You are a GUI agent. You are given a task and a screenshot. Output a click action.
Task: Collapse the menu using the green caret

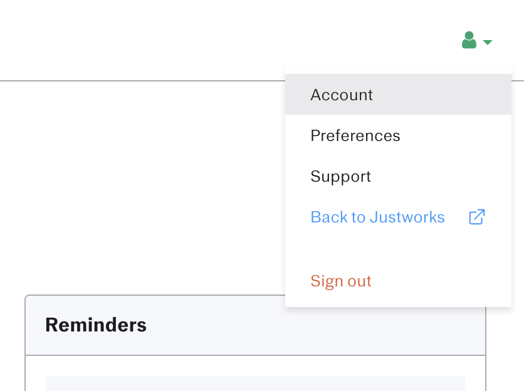488,42
